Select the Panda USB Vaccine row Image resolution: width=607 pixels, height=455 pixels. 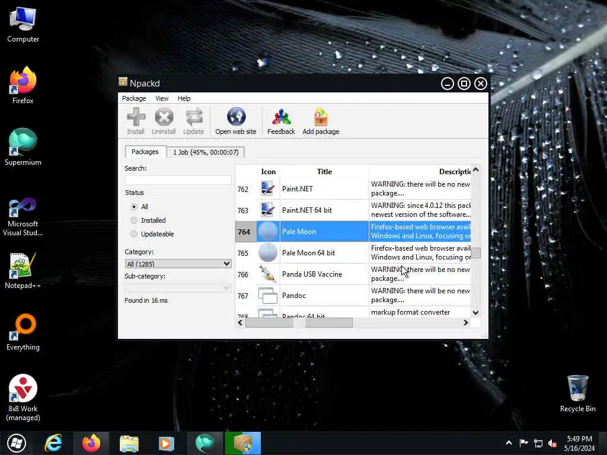[353, 274]
